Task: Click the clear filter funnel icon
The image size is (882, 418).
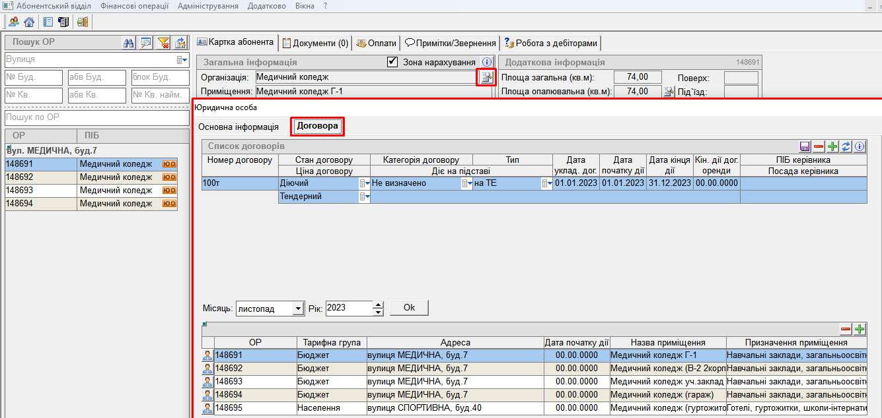Action: [164, 43]
